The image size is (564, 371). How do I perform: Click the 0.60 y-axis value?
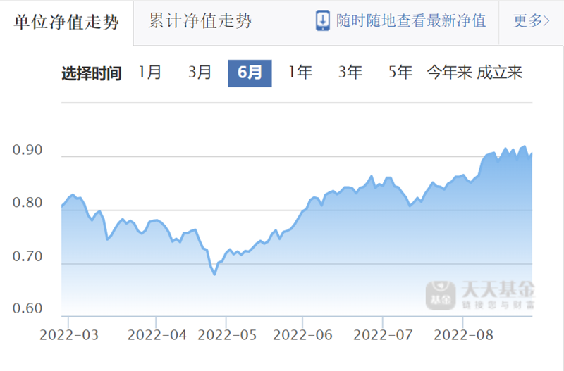[x=27, y=308]
